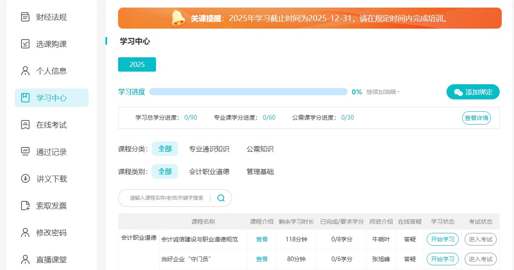This screenshot has width=514, height=270.
Task: Click the 在线考试 exam icon
Action: point(24,125)
